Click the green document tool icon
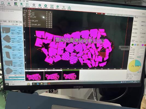 click(x=22, y=4)
